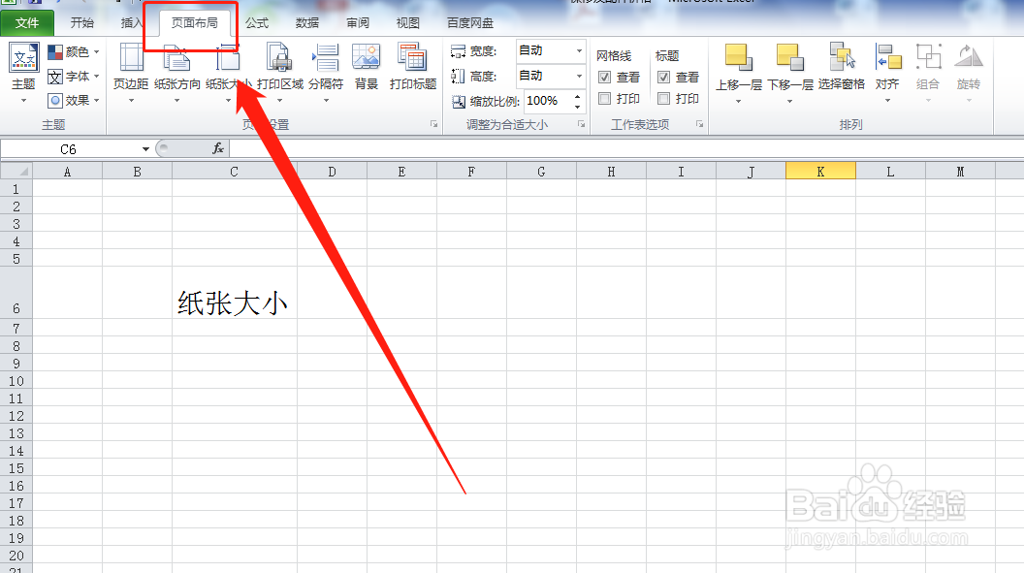This screenshot has width=1024, height=573.
Task: Click the insert function fx icon
Action: point(218,148)
